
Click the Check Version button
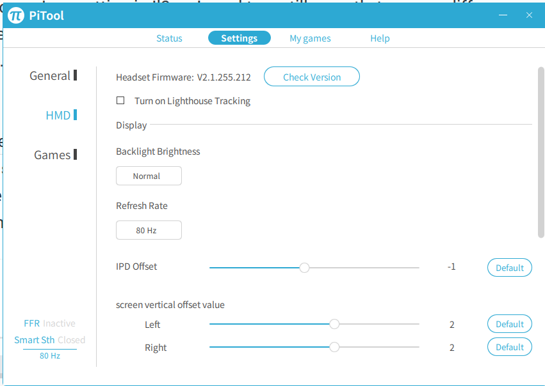[x=312, y=77]
